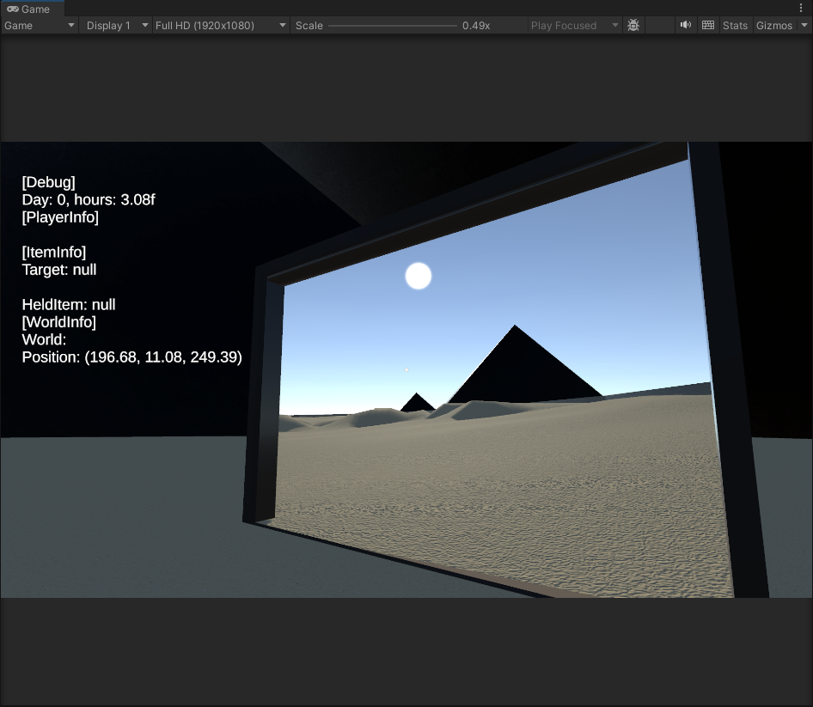This screenshot has height=707, width=813.
Task: Click the white sun in the sky
Action: (x=418, y=276)
